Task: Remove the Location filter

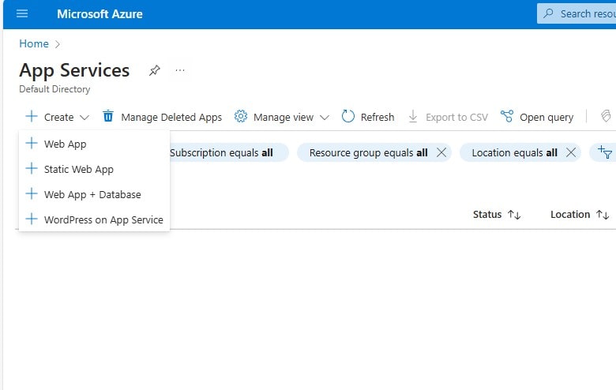Action: tap(571, 152)
